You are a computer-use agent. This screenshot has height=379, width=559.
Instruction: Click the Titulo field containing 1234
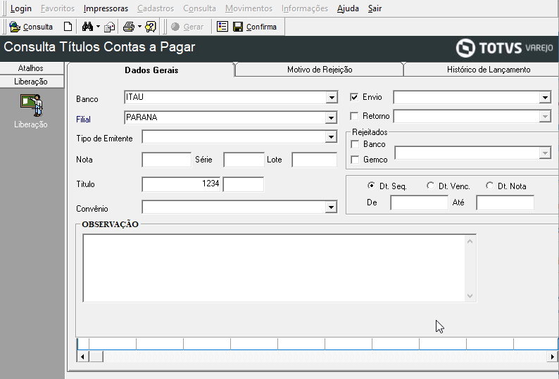pyautogui.click(x=181, y=184)
